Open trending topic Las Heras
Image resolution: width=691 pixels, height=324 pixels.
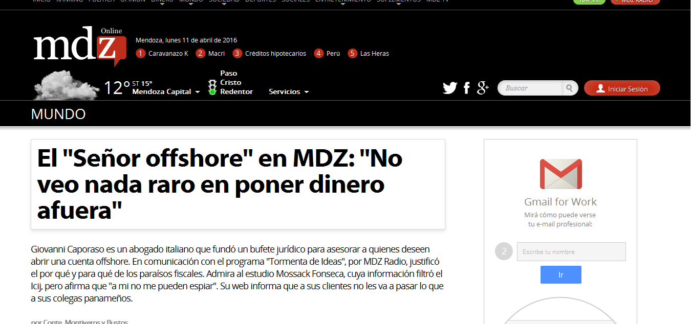pyautogui.click(x=375, y=54)
